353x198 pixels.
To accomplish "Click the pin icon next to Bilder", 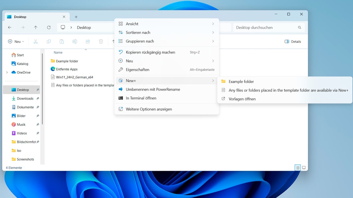I will (38, 116).
